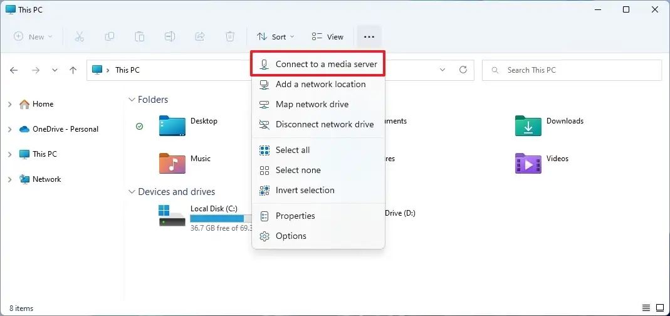Open the See more three-dots menu

[x=369, y=37]
